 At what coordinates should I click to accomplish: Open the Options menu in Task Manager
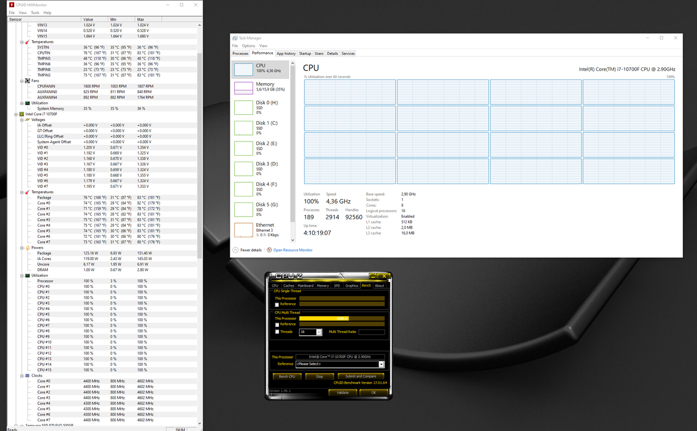click(248, 46)
